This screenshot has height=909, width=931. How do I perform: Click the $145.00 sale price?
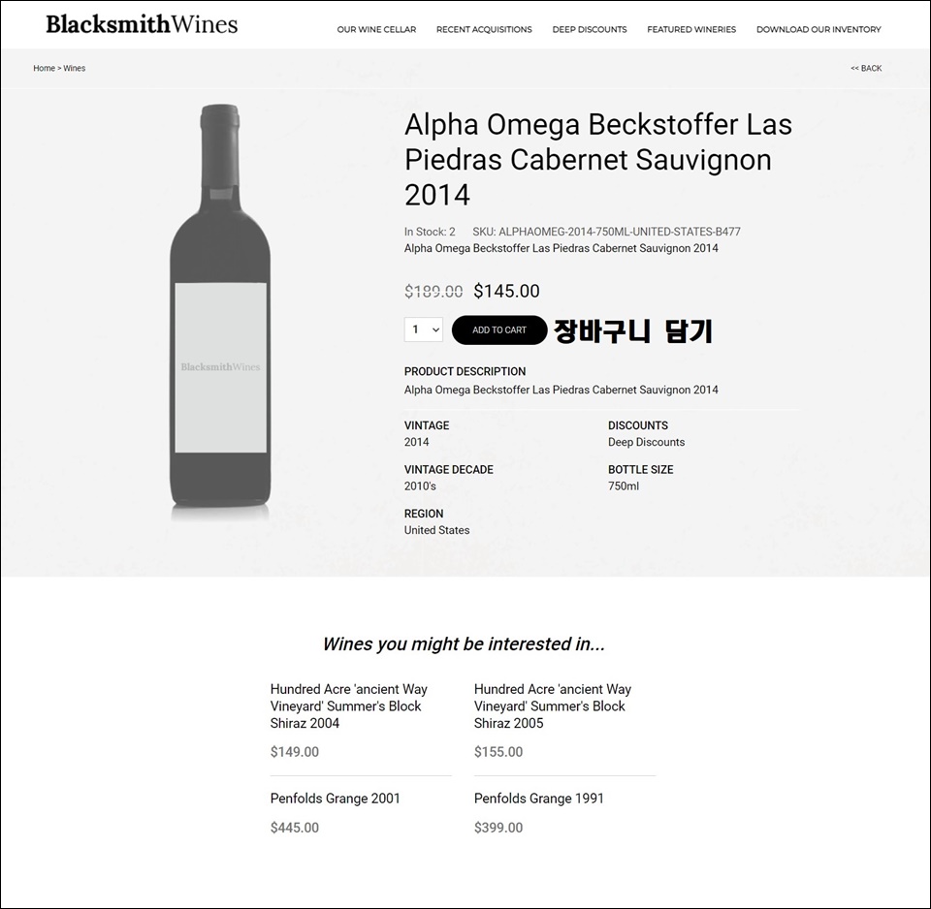pos(506,291)
